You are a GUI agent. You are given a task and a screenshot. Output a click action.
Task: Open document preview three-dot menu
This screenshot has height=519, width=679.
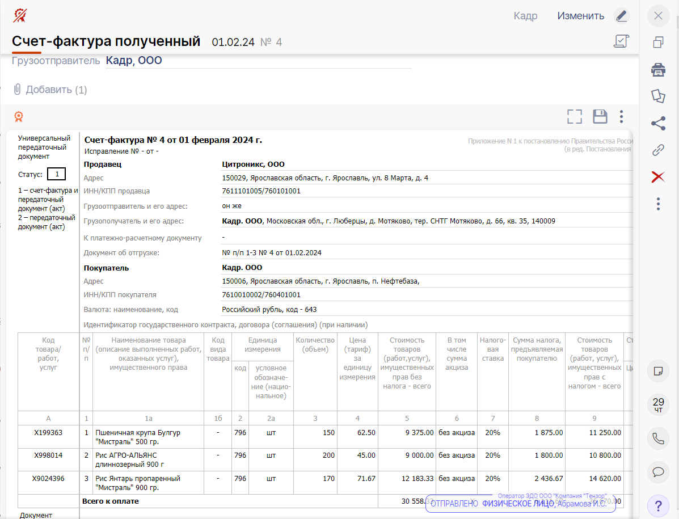pyautogui.click(x=622, y=117)
